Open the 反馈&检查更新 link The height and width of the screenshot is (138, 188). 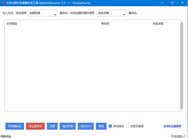[x=172, y=126]
